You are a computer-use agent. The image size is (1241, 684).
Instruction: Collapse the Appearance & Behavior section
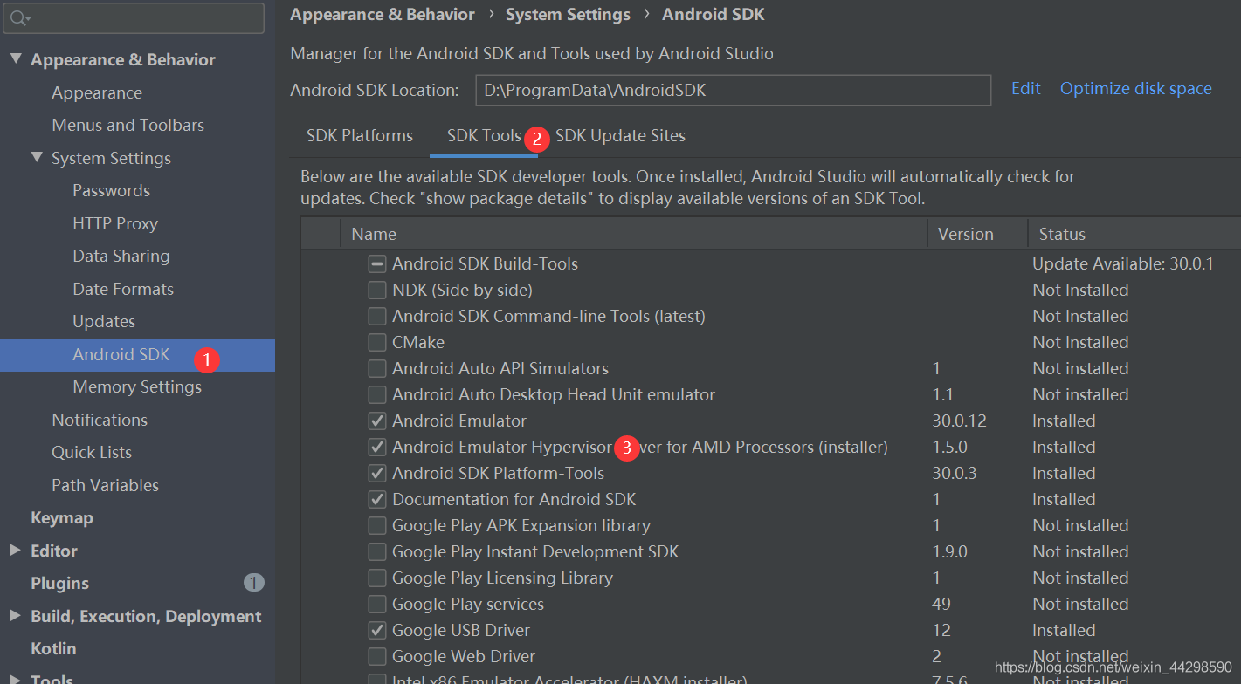[16, 59]
